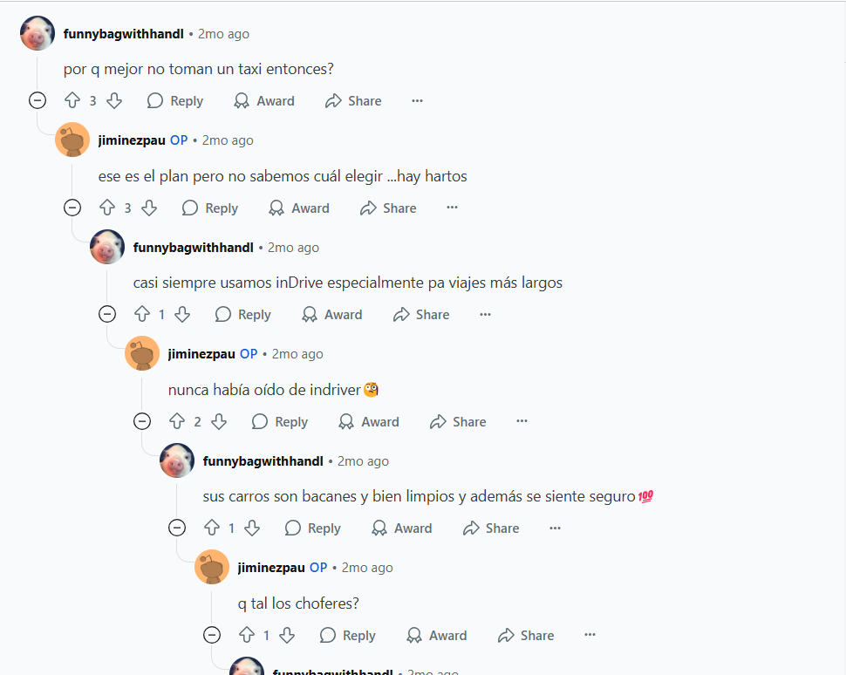Open jiminezpau profile from the "ese es el plan" comment
This screenshot has height=675, width=846.
tap(132, 140)
